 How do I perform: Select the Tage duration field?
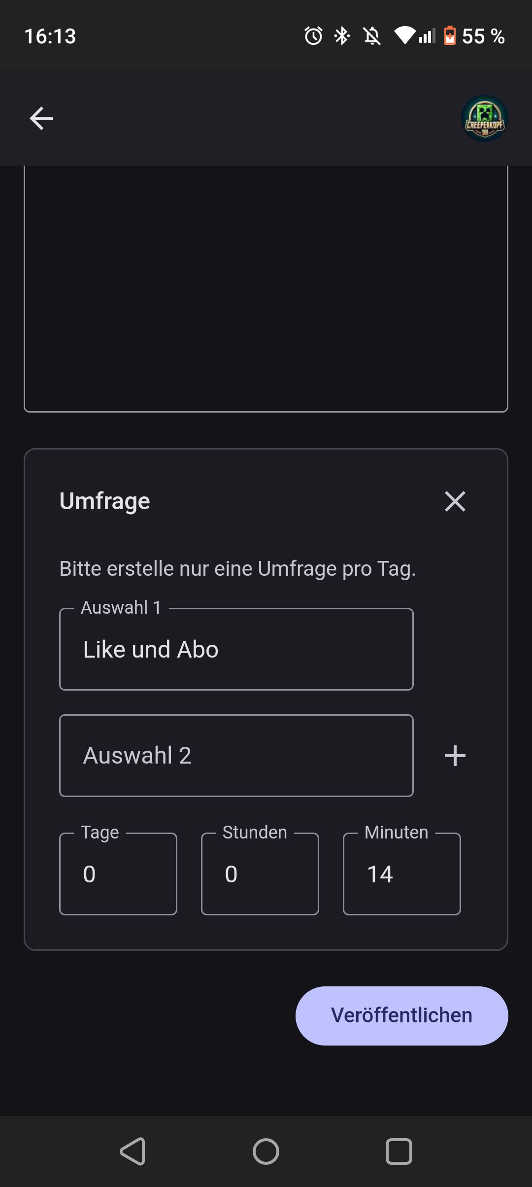click(118, 874)
